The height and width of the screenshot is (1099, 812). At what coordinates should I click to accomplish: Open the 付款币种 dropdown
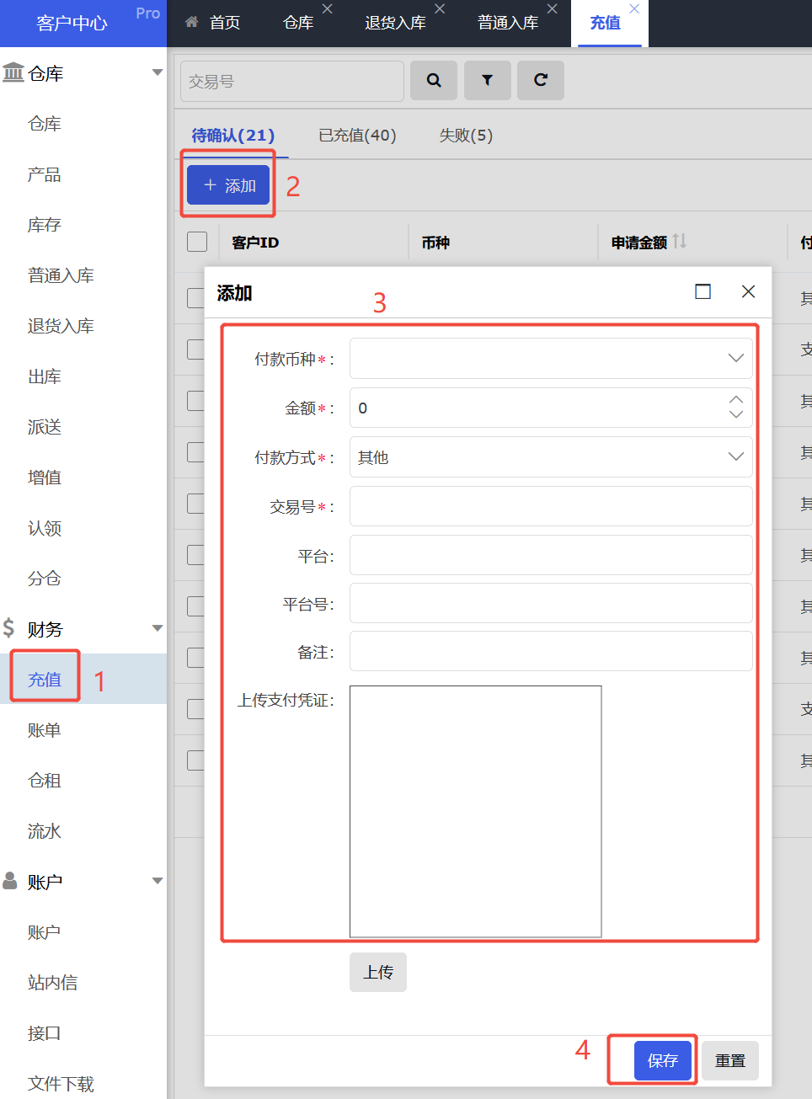click(551, 359)
